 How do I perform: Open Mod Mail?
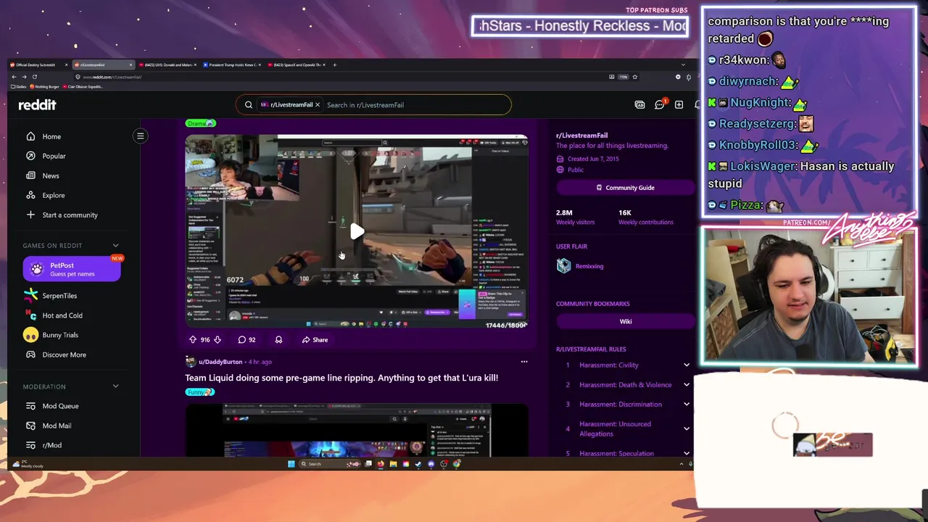pos(57,426)
